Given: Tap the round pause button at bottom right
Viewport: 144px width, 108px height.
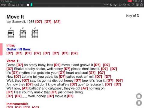Looking at the screenshot, I should point(139,103).
